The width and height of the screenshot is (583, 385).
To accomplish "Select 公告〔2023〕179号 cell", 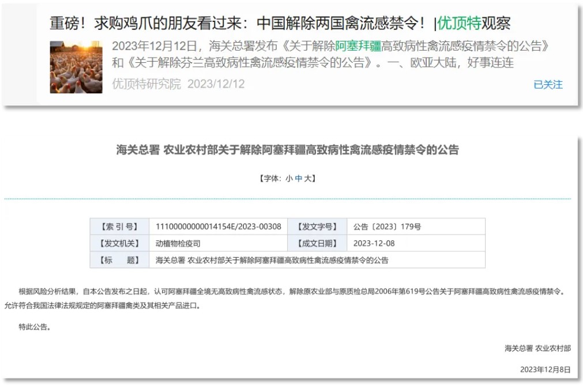I will [416, 227].
